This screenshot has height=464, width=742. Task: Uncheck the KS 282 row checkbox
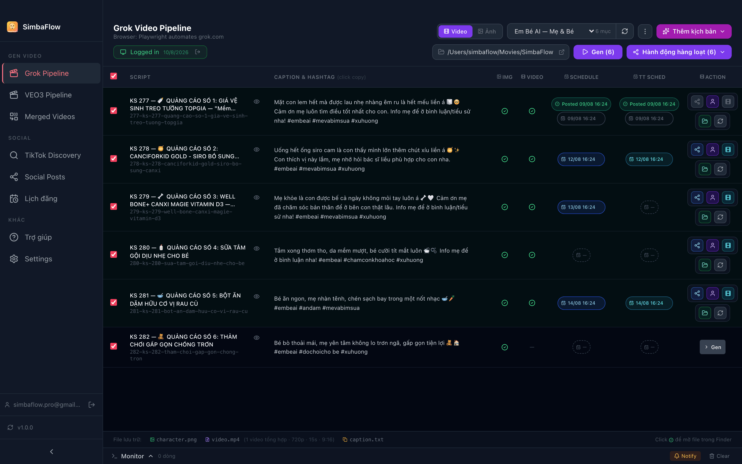coord(114,346)
